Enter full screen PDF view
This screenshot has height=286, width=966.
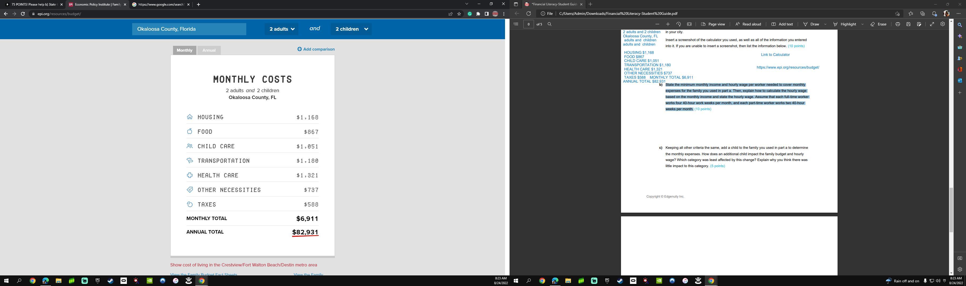[x=932, y=24]
